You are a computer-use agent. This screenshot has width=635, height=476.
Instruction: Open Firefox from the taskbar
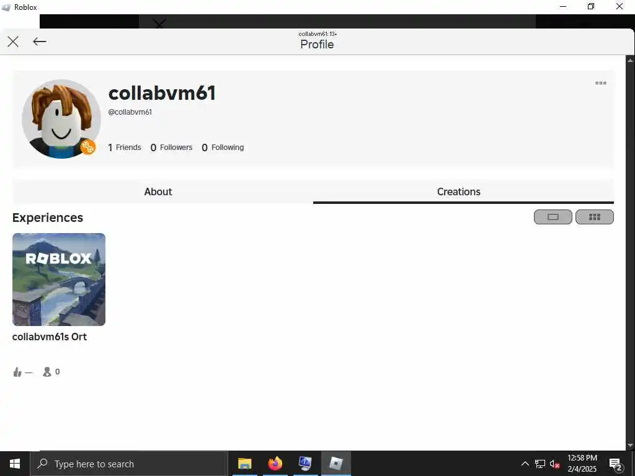pyautogui.click(x=275, y=464)
